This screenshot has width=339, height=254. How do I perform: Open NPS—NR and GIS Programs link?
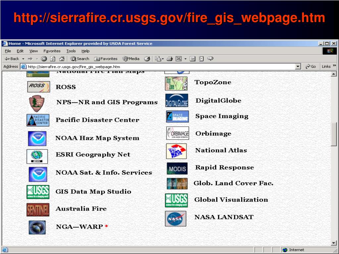pyautogui.click(x=107, y=102)
